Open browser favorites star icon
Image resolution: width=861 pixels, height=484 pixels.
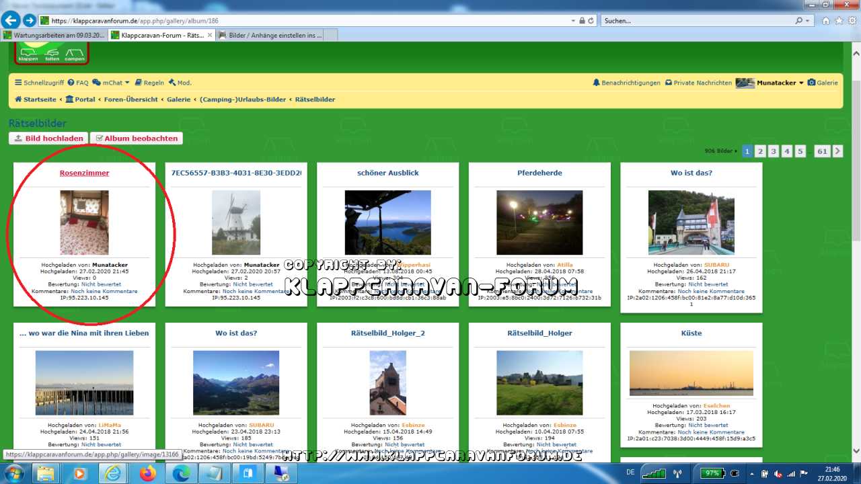839,21
